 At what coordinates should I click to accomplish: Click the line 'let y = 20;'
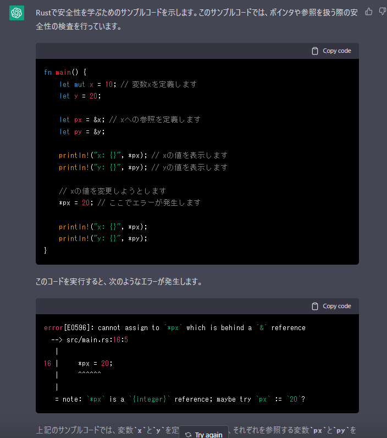[x=80, y=96]
